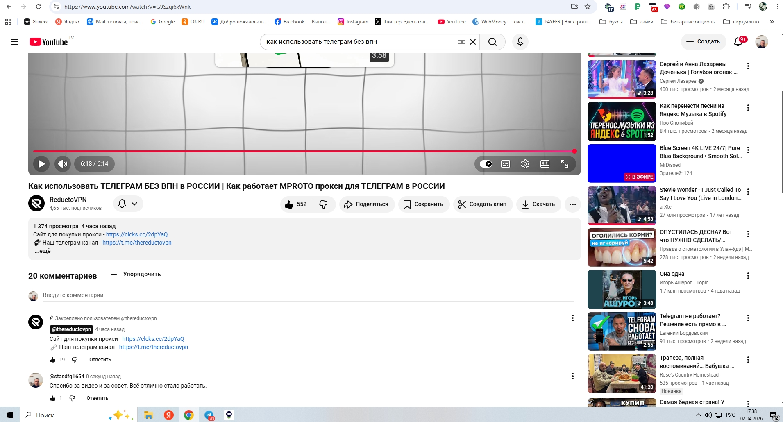Open clcks.cc link in video description
The width and height of the screenshot is (783, 422).
click(x=137, y=234)
